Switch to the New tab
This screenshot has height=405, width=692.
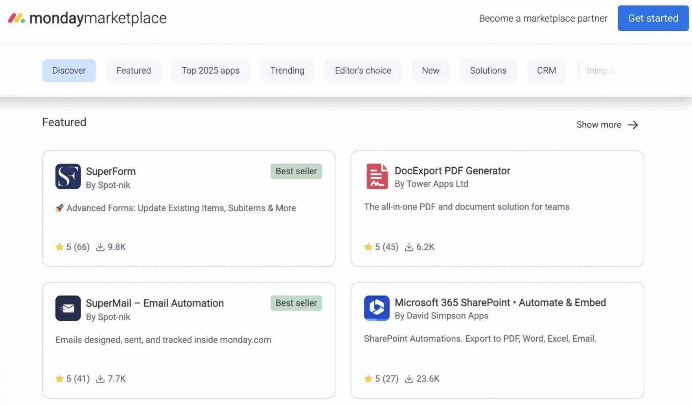431,70
